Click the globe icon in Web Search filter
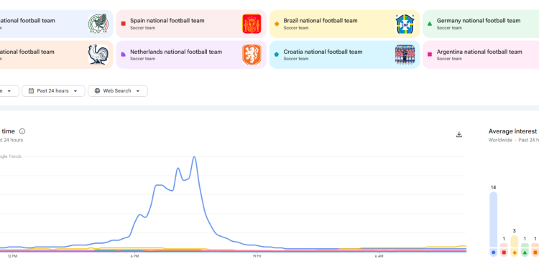This screenshot has width=539, height=269. click(97, 91)
